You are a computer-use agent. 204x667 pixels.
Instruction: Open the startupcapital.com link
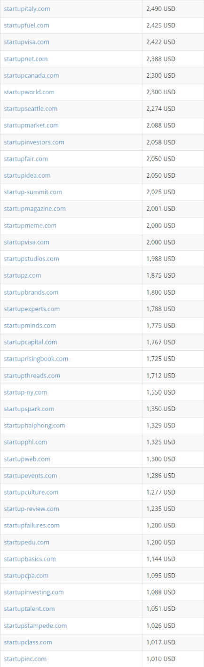31,342
